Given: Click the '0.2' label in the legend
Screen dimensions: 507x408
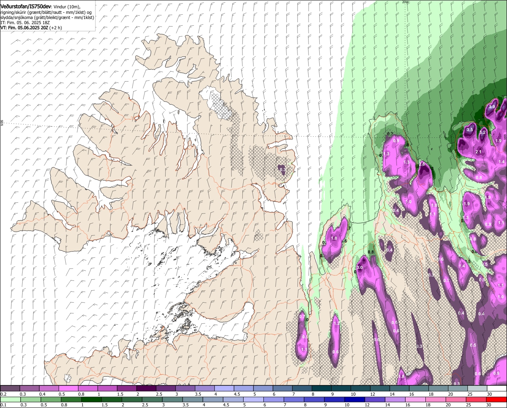Looking at the screenshot, I should point(4,394).
